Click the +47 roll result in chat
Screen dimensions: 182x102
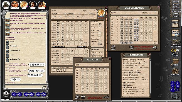36,71
